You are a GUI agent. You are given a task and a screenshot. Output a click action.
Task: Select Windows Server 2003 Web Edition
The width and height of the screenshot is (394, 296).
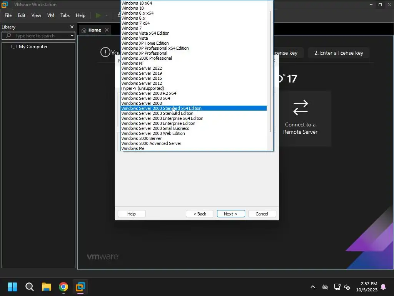point(194,133)
